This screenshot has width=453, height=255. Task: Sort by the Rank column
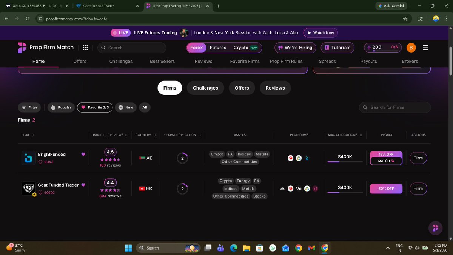pos(100,135)
